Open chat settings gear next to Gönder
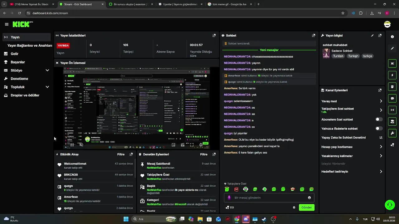The height and width of the screenshot is (224, 399). tap(294, 208)
